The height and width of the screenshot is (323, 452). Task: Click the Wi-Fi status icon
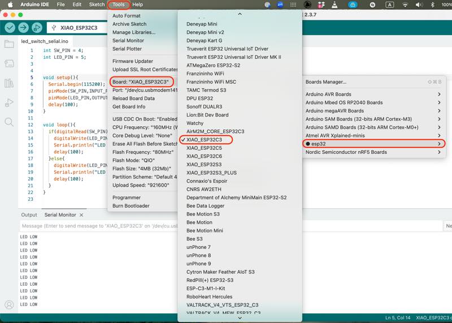pos(405,5)
